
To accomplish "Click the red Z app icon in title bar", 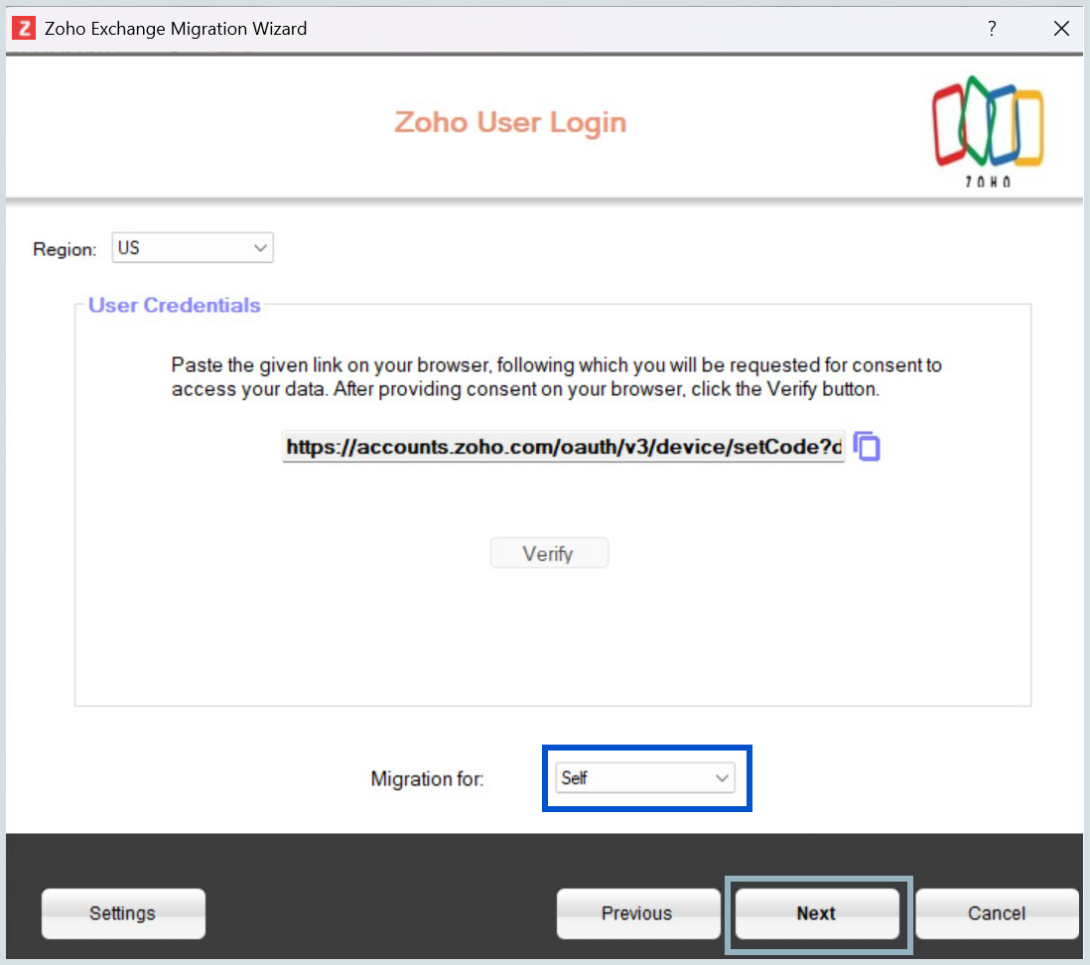I will point(24,29).
